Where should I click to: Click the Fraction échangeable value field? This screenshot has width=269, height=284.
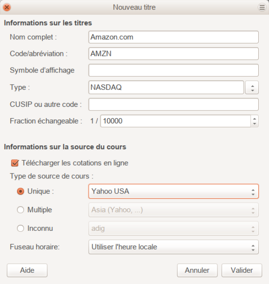tap(175, 121)
